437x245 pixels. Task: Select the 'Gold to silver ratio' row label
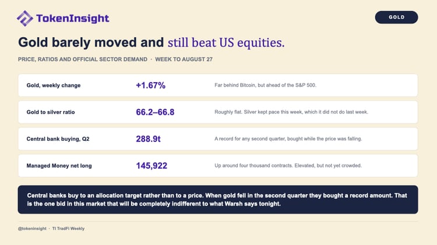[x=51, y=112]
